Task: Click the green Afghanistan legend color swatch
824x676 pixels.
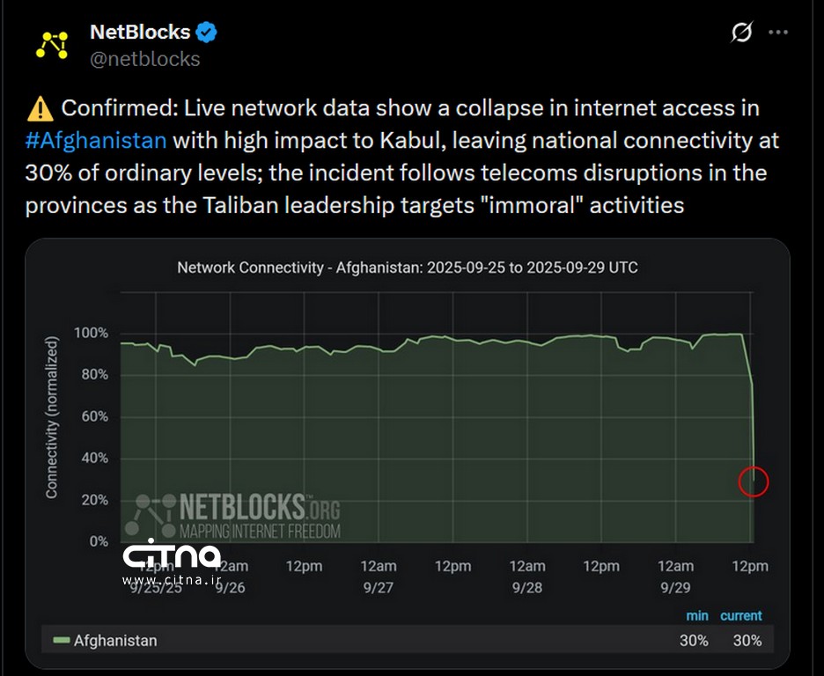Action: pyautogui.click(x=62, y=640)
